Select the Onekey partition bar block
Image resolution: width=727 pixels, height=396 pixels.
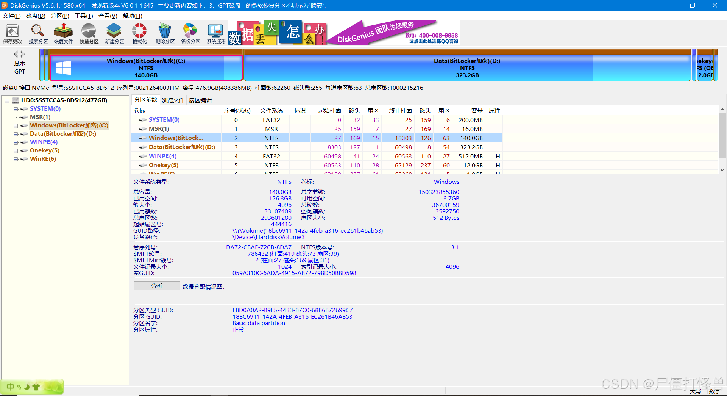[705, 65]
